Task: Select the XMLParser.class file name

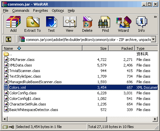Action: [22, 60]
